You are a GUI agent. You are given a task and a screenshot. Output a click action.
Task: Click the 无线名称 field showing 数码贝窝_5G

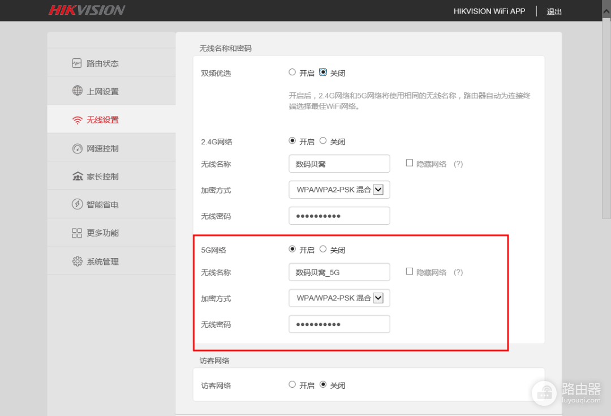point(339,272)
